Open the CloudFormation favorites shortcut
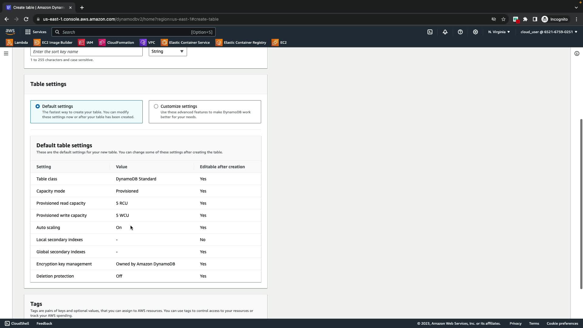The height and width of the screenshot is (328, 583). tap(116, 43)
